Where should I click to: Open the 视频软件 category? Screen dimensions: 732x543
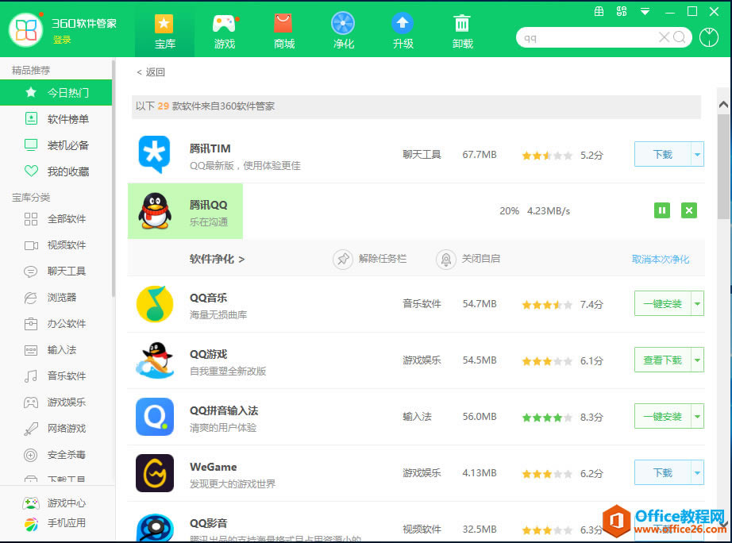[x=56, y=245]
